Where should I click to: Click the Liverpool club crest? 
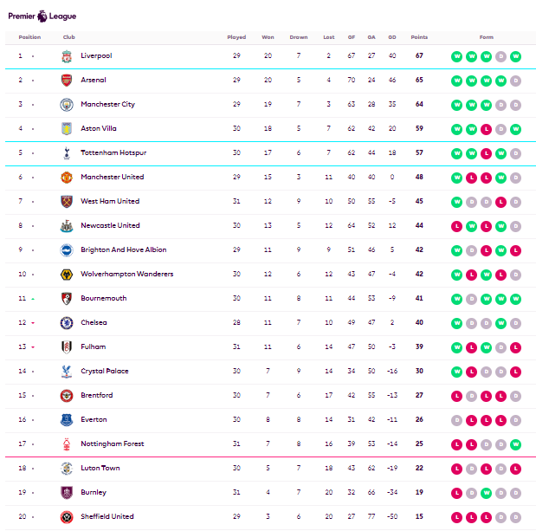(67, 56)
